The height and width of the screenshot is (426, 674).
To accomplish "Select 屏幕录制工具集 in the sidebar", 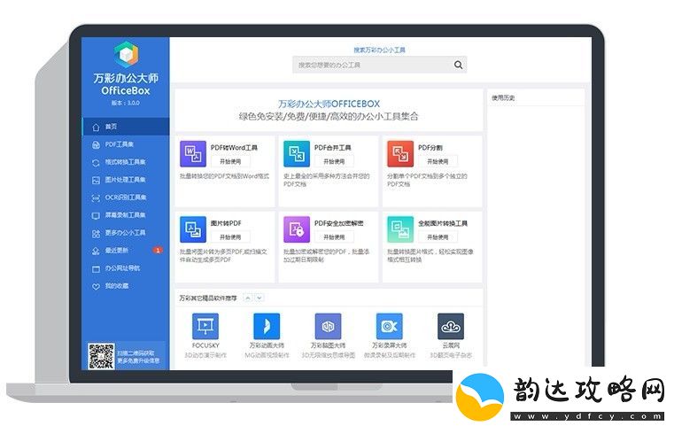I will [x=126, y=215].
